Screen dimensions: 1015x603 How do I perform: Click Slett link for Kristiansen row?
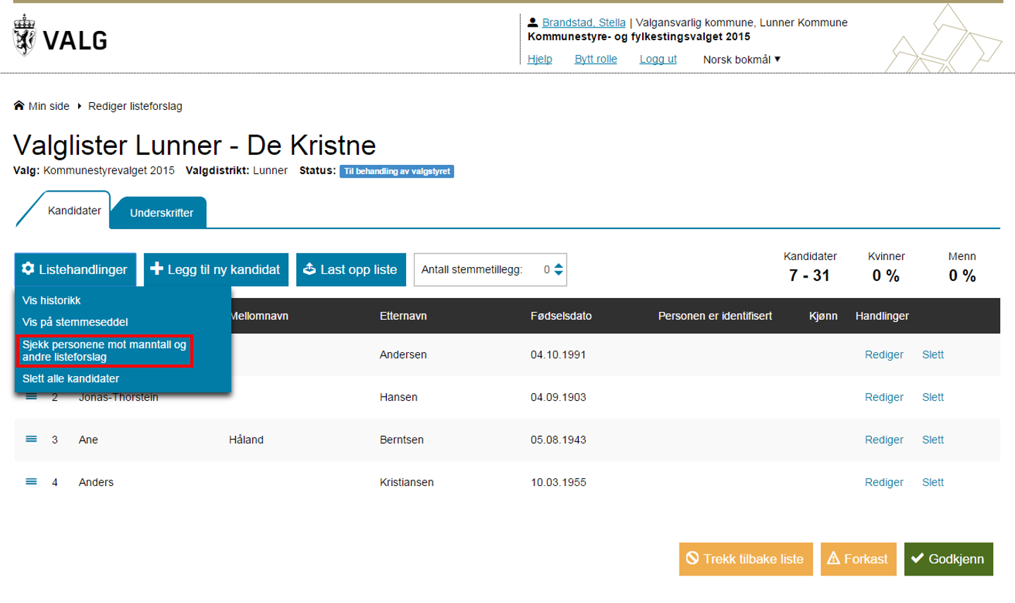pos(932,482)
